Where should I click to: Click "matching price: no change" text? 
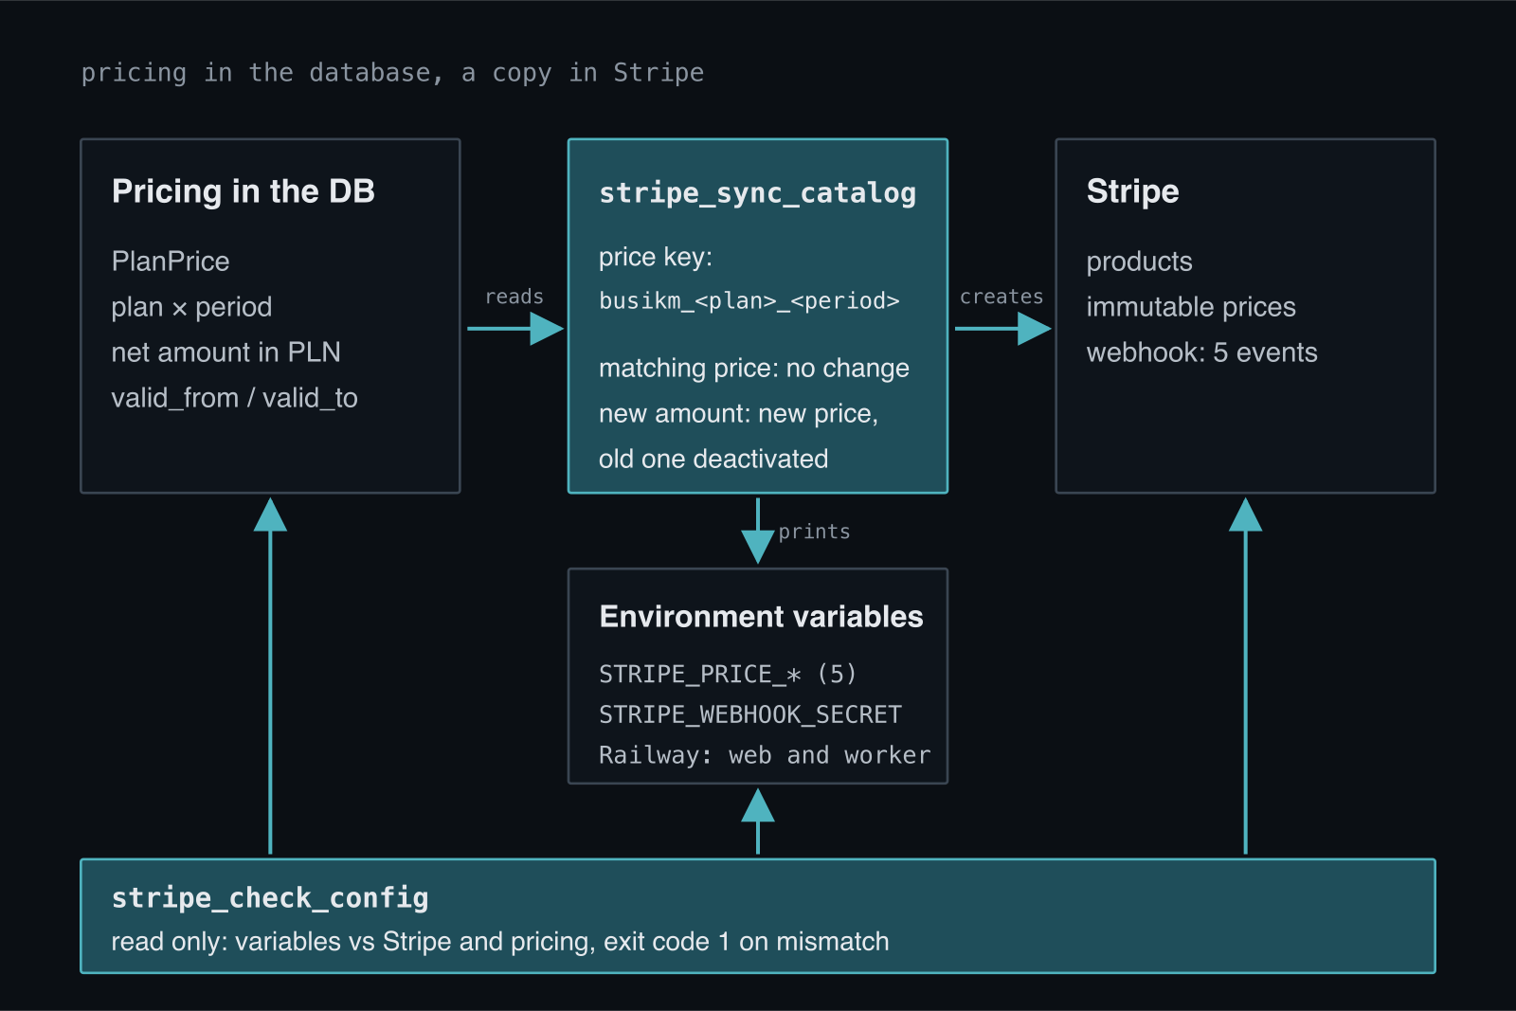tap(754, 369)
